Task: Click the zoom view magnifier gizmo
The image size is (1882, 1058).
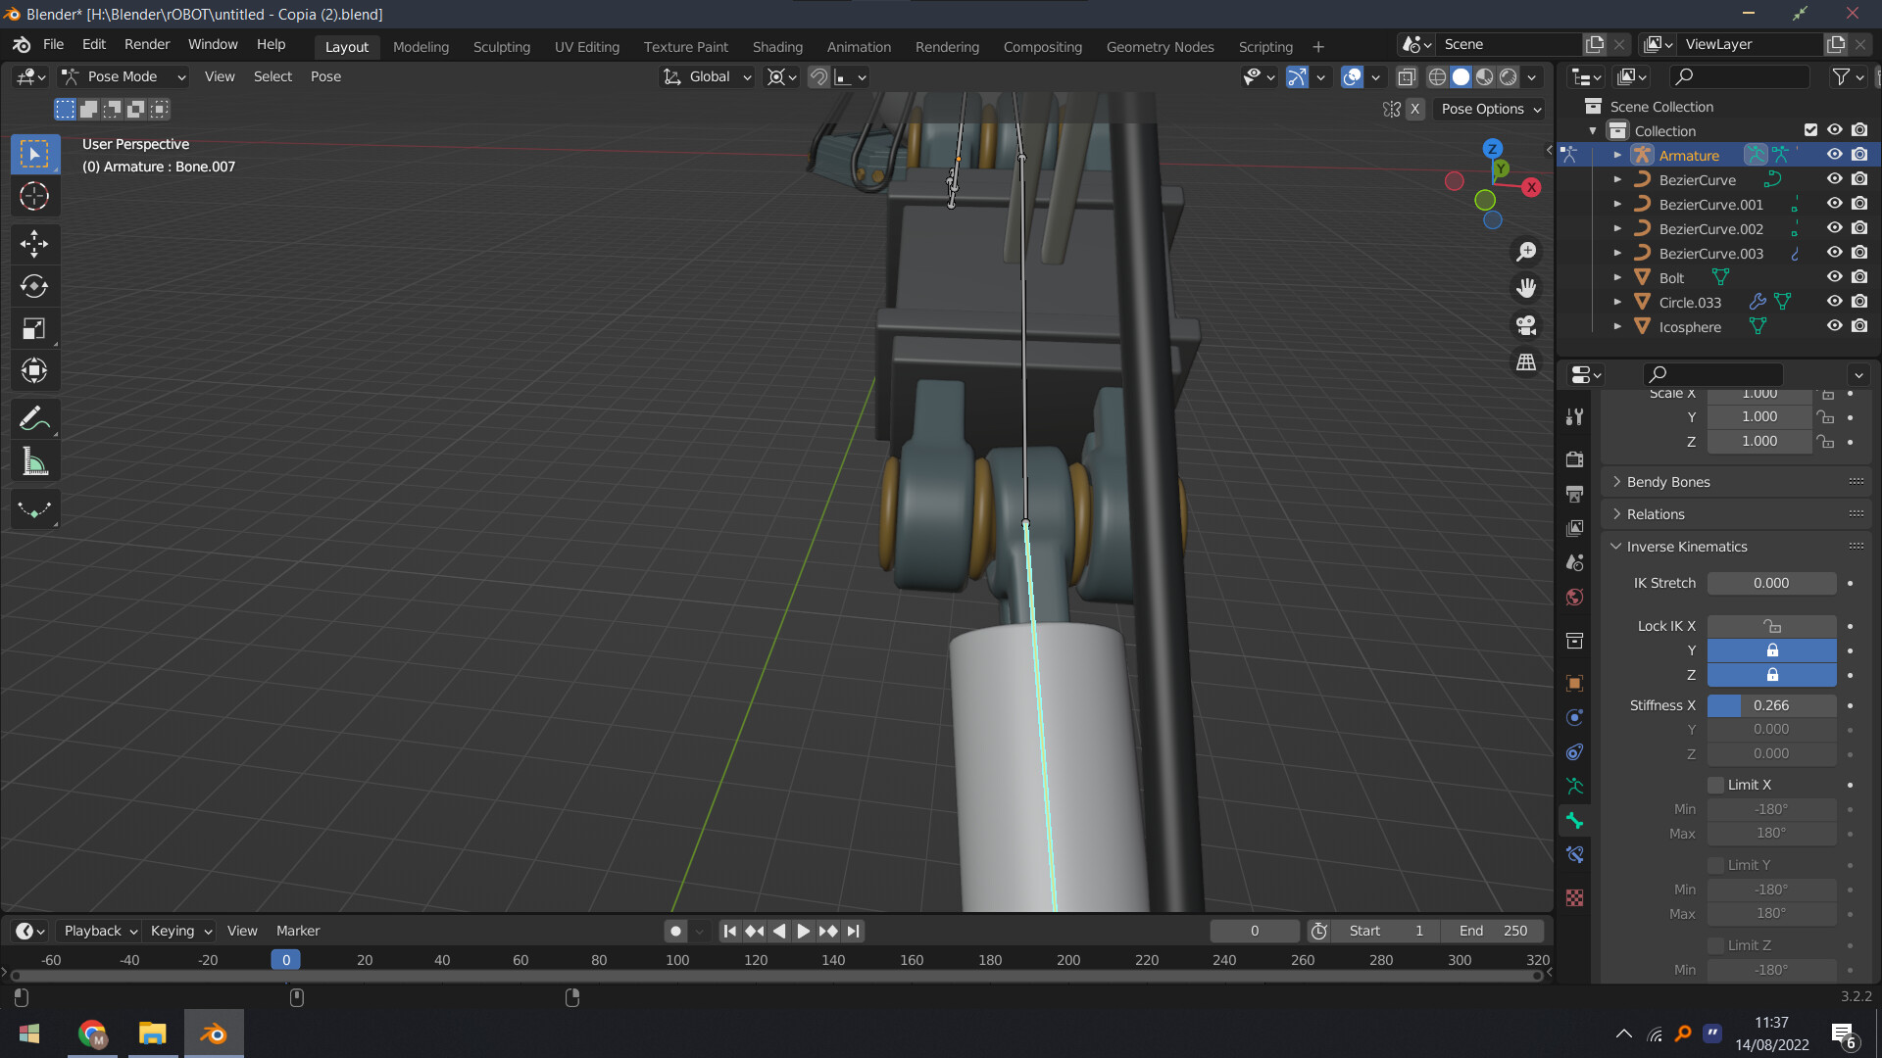Action: pos(1526,252)
